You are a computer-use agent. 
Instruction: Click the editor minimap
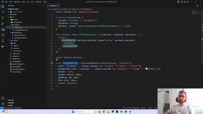click(197, 12)
